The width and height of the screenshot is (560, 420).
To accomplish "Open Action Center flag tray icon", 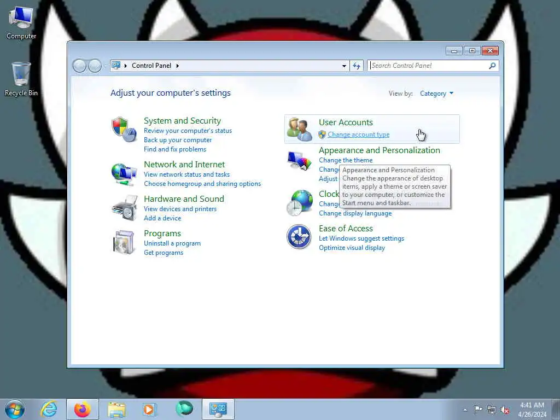I will [478, 410].
